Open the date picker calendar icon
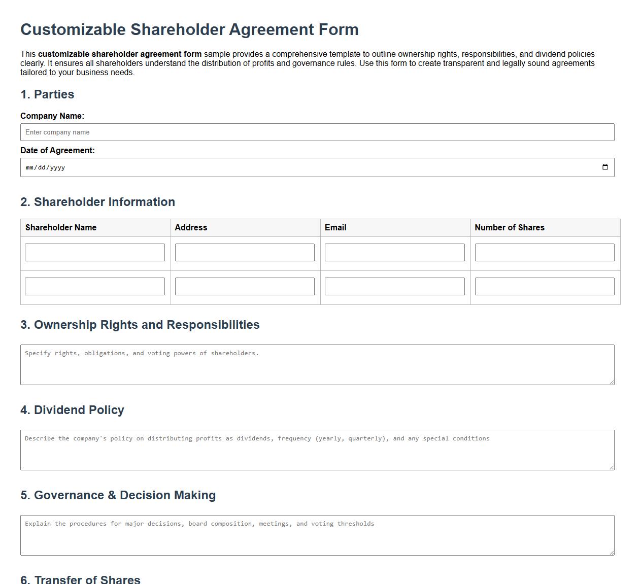 point(605,167)
